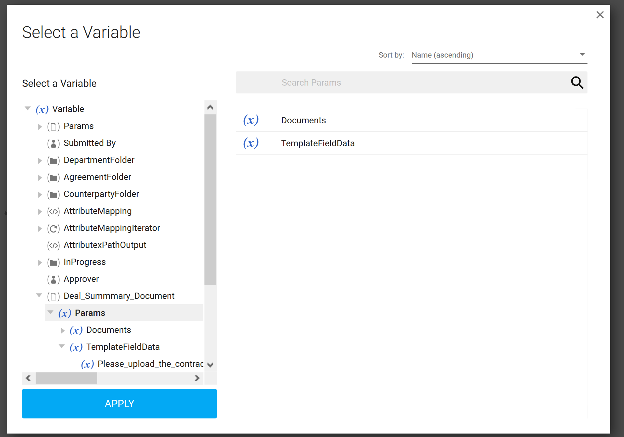This screenshot has height=437, width=624.
Task: Click the AttributexPathOutput code icon
Action: click(x=54, y=245)
